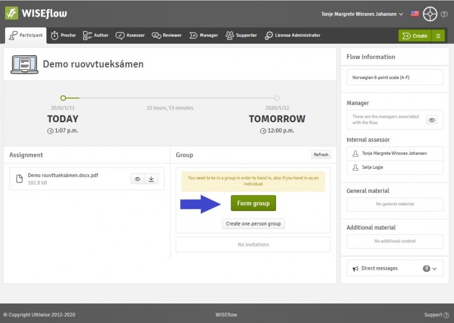Viewport: 454px width, 323px height.
Task: Click the megaphone Direct messages icon
Action: click(x=355, y=269)
